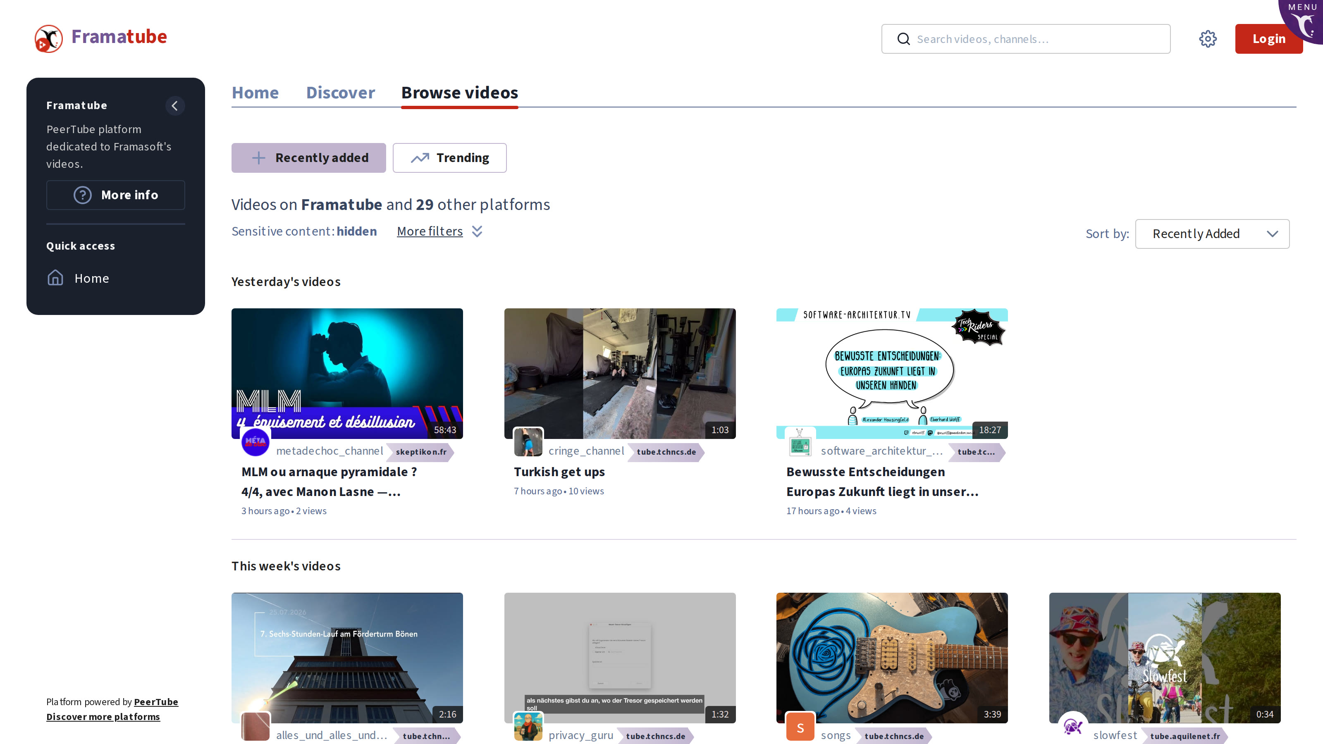Open the slowfest channel name
1323x744 pixels.
coord(1115,735)
